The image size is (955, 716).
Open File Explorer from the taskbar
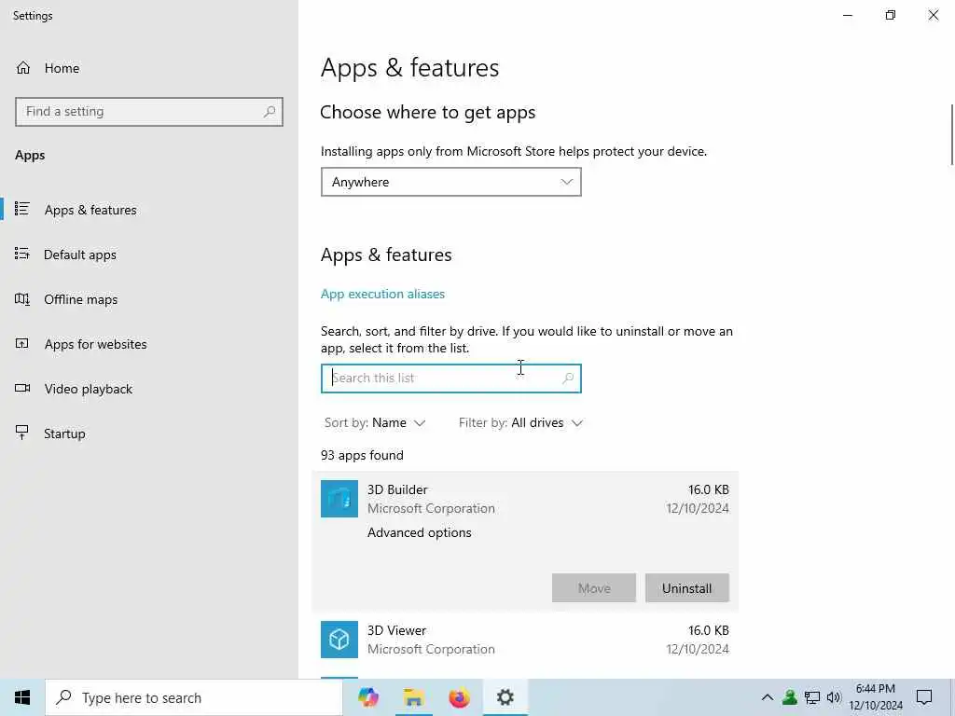tap(413, 697)
